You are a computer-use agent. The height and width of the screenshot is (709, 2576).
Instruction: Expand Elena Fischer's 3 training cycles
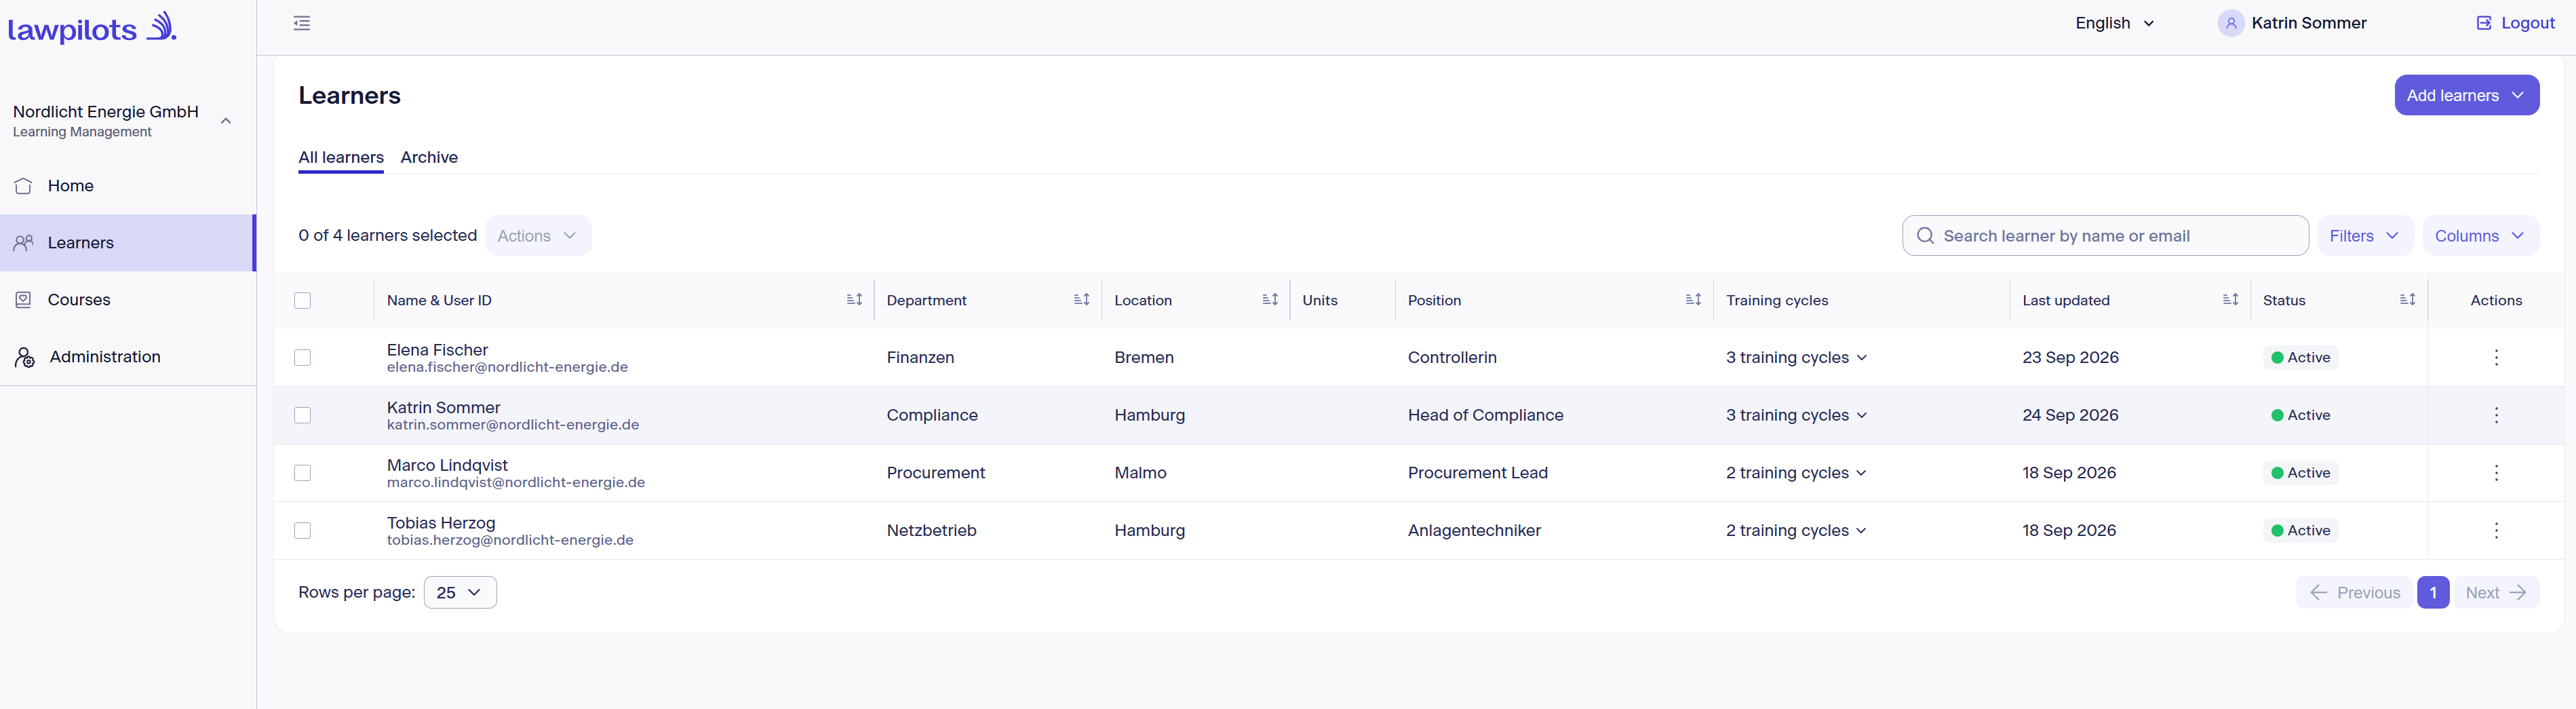tap(1796, 357)
